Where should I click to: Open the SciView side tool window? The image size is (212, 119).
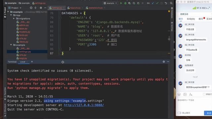(172, 26)
